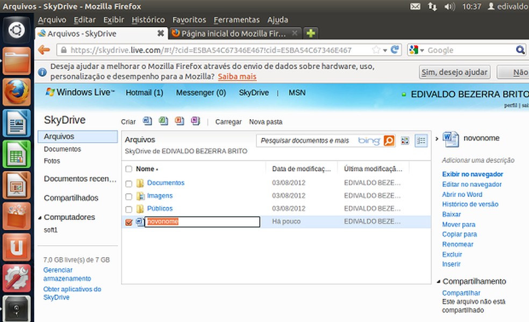529x322 pixels.
Task: Switch to thumbnail view of files
Action: pyautogui.click(x=405, y=140)
